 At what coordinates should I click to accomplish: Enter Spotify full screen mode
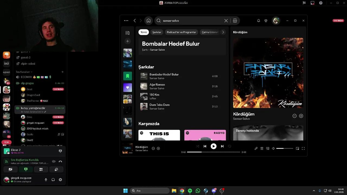303,148
